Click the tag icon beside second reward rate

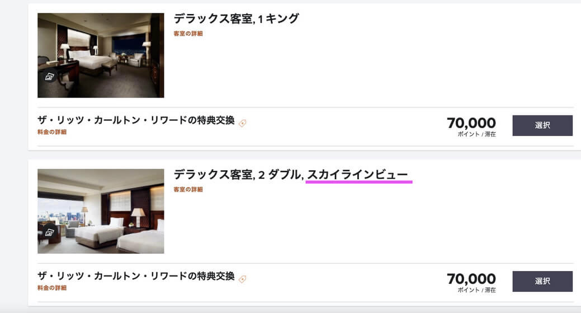coord(243,279)
